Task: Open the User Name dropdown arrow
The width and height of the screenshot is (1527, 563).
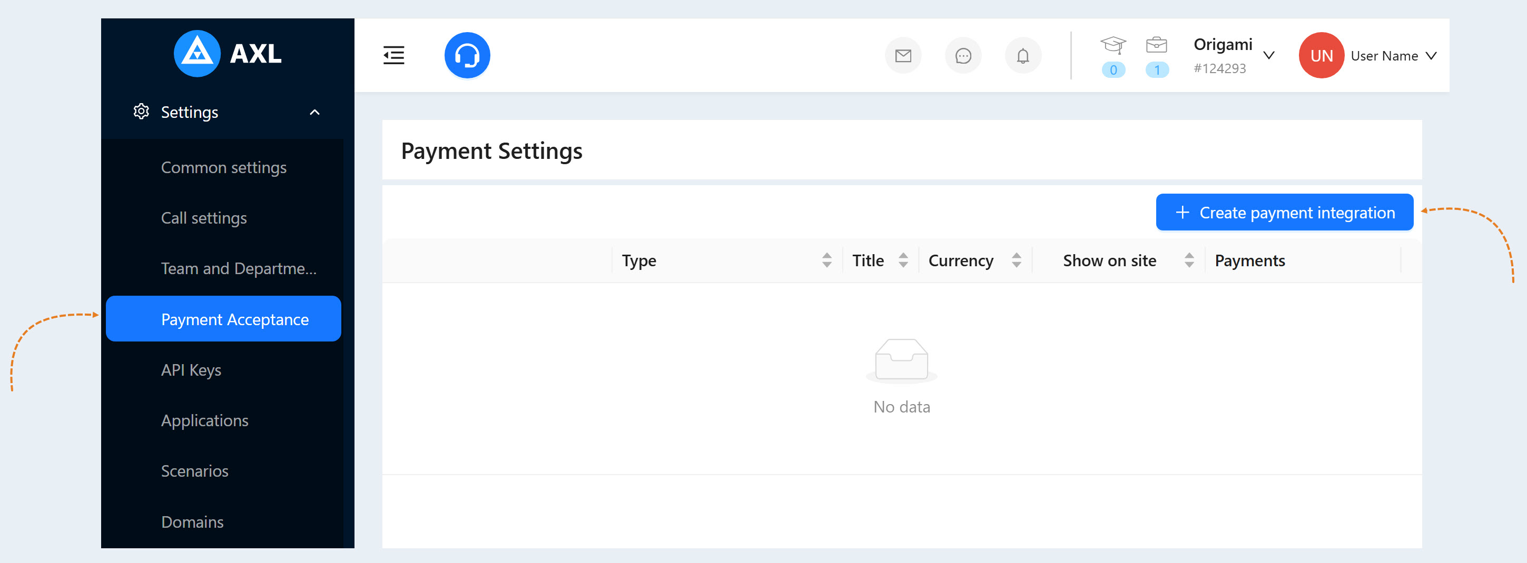Action: coord(1431,56)
